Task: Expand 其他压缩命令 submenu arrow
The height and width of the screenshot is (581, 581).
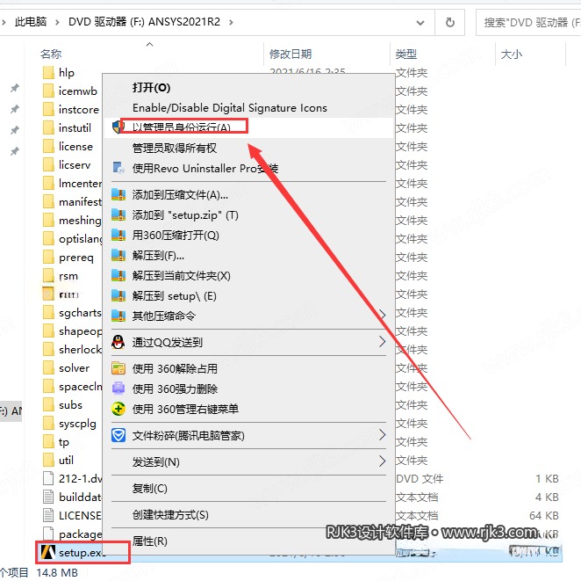Action: pyautogui.click(x=383, y=316)
